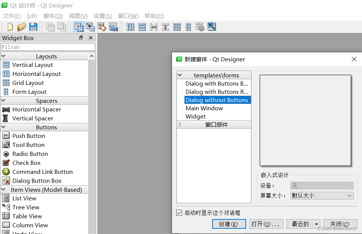Collapse the Spacers category
The height and width of the screenshot is (234, 362).
pos(3,101)
